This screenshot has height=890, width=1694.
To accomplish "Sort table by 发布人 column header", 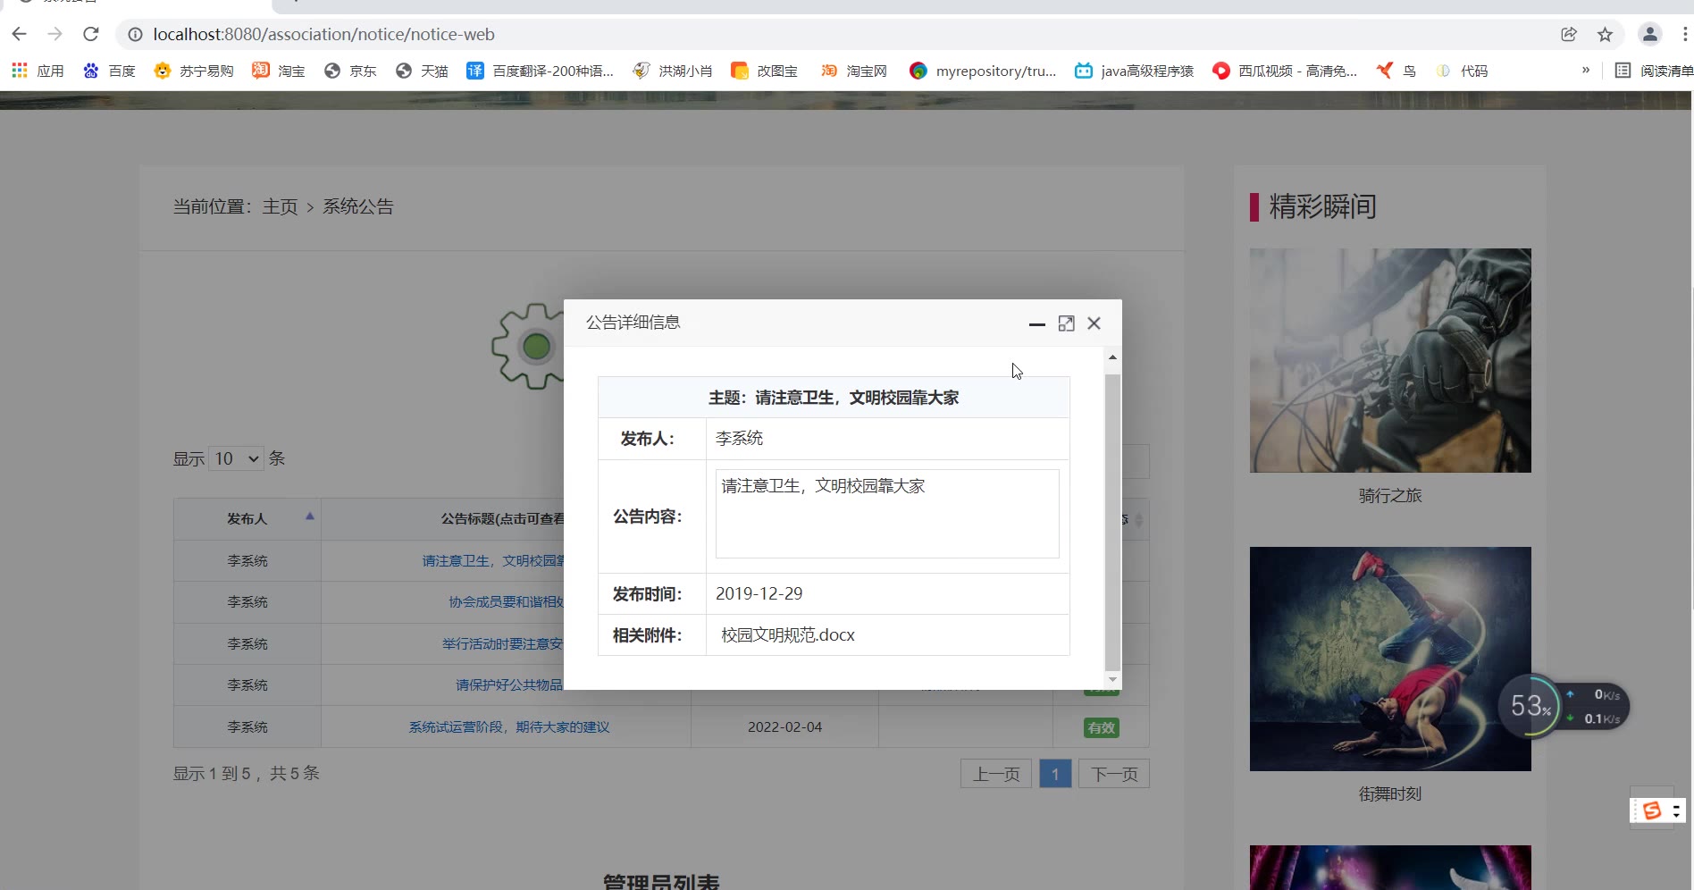I will pyautogui.click(x=247, y=518).
